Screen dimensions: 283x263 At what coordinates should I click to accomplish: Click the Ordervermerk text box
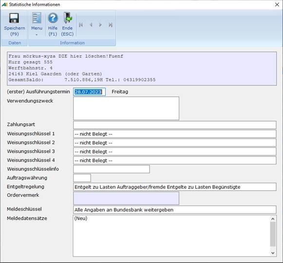[x=126, y=198]
